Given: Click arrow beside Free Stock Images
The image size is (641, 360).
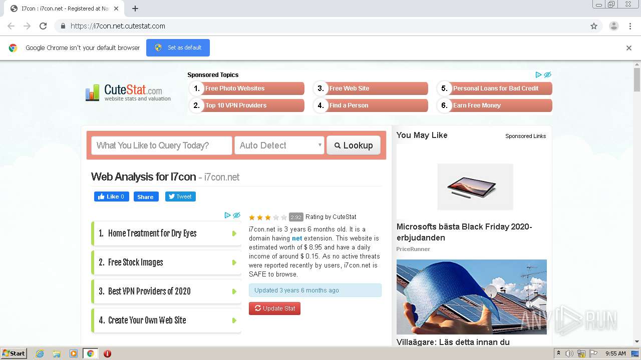Looking at the screenshot, I should click(x=234, y=262).
